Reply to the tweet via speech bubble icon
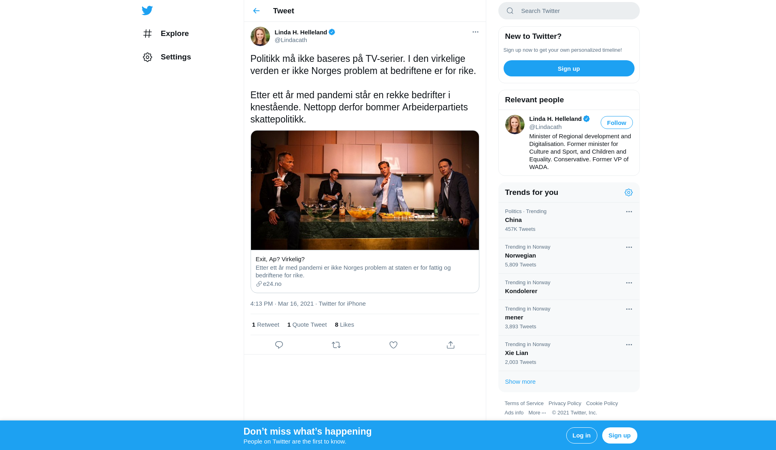This screenshot has height=450, width=776. coord(279,345)
